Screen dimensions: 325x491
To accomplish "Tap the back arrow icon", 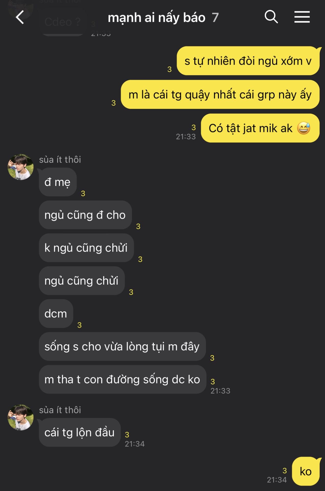I will 20,17.
